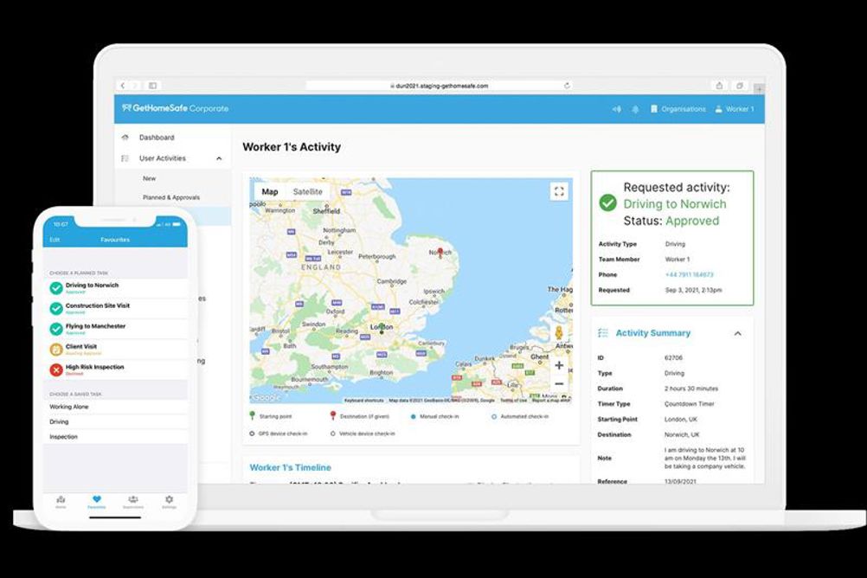Tap Driving saved task on phone
Image resolution: width=867 pixels, height=578 pixels.
click(115, 421)
